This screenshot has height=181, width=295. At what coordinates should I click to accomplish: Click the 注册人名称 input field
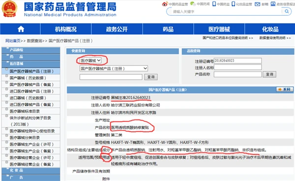(x=237, y=67)
